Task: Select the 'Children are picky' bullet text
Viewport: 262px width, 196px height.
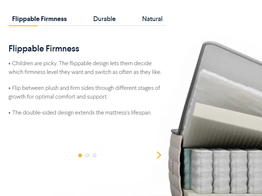Action: pyautogui.click(x=85, y=68)
